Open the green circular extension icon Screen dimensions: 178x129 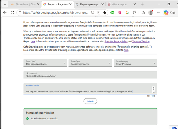112,12
